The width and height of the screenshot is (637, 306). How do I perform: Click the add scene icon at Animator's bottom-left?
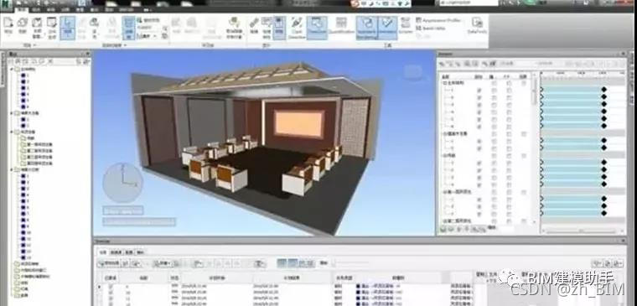coord(443,230)
